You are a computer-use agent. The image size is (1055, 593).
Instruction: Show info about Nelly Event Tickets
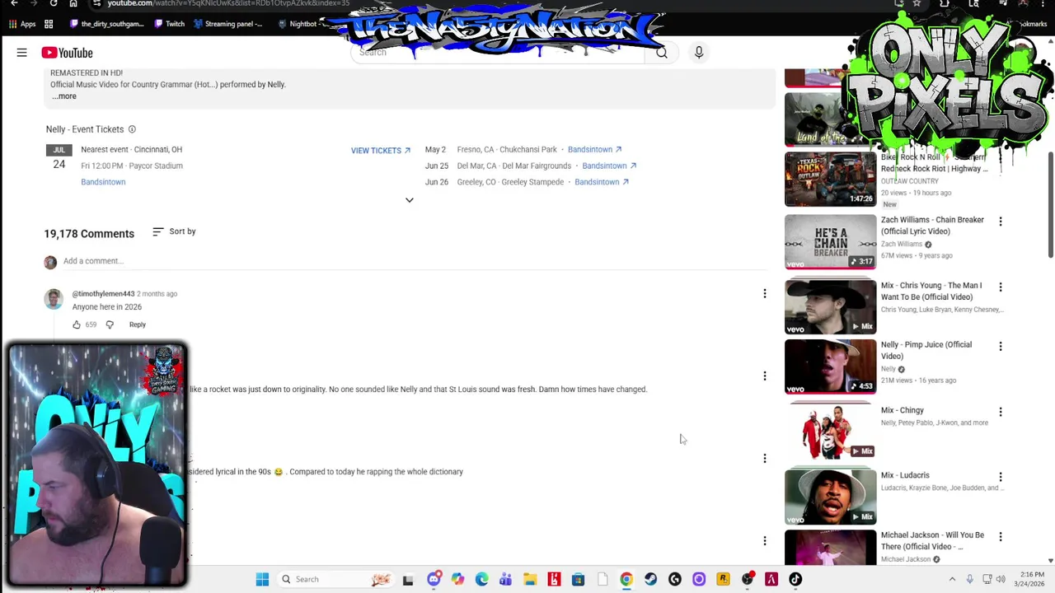pyautogui.click(x=132, y=129)
